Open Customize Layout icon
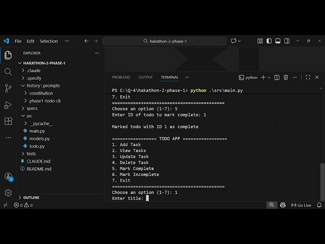This screenshot has height=244, width=325. [x=260, y=41]
